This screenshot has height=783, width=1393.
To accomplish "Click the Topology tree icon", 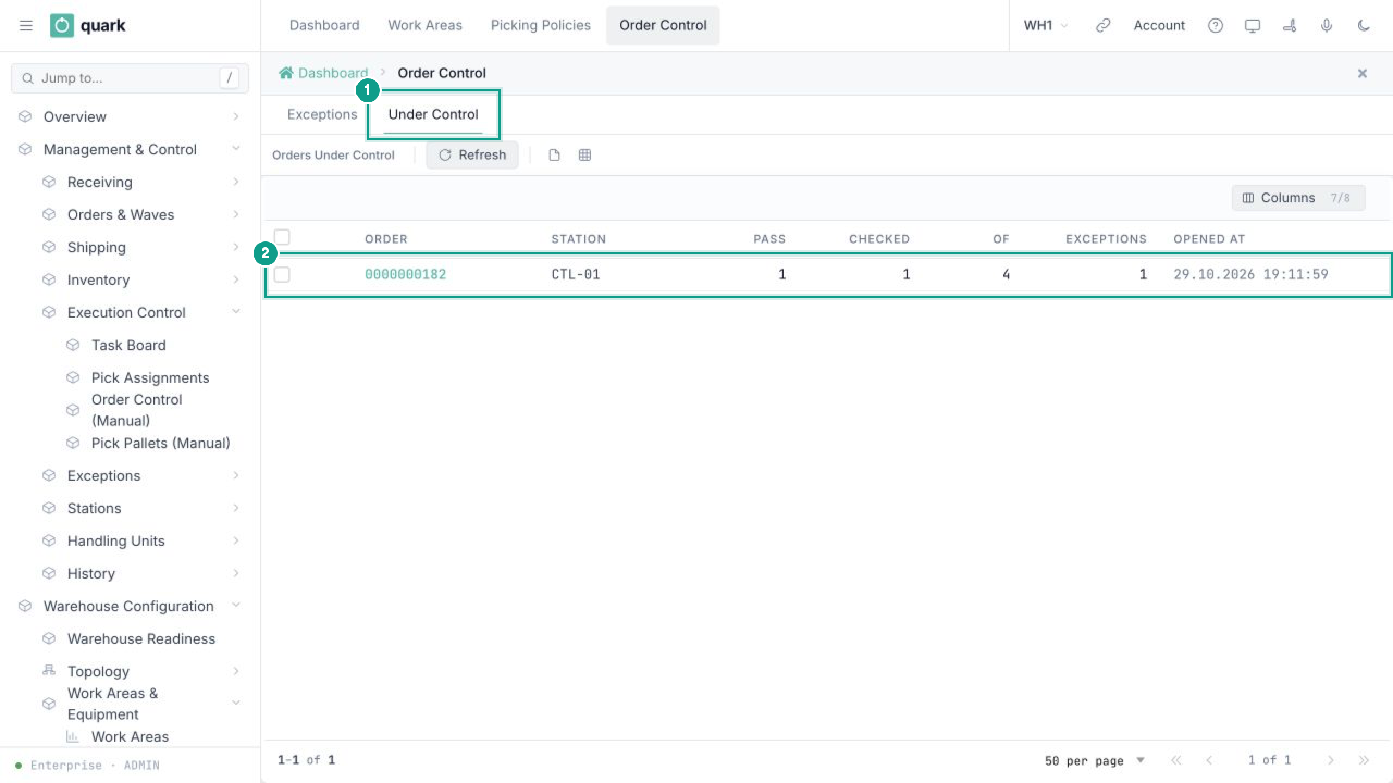I will tap(49, 670).
